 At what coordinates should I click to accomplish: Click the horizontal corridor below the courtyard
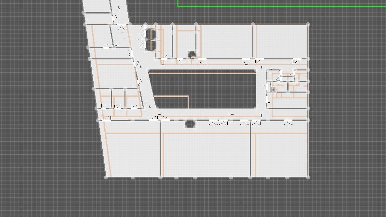tap(207, 113)
